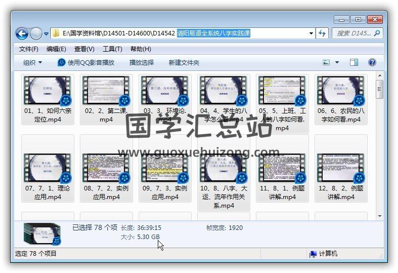
Task: Click the stacked video preview in details pane
Action: [x=42, y=234]
